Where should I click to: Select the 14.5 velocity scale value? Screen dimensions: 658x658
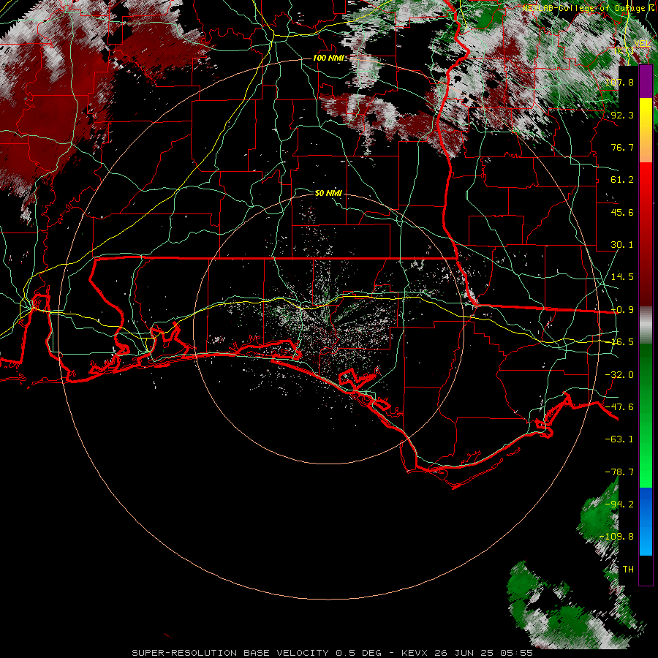(x=622, y=276)
